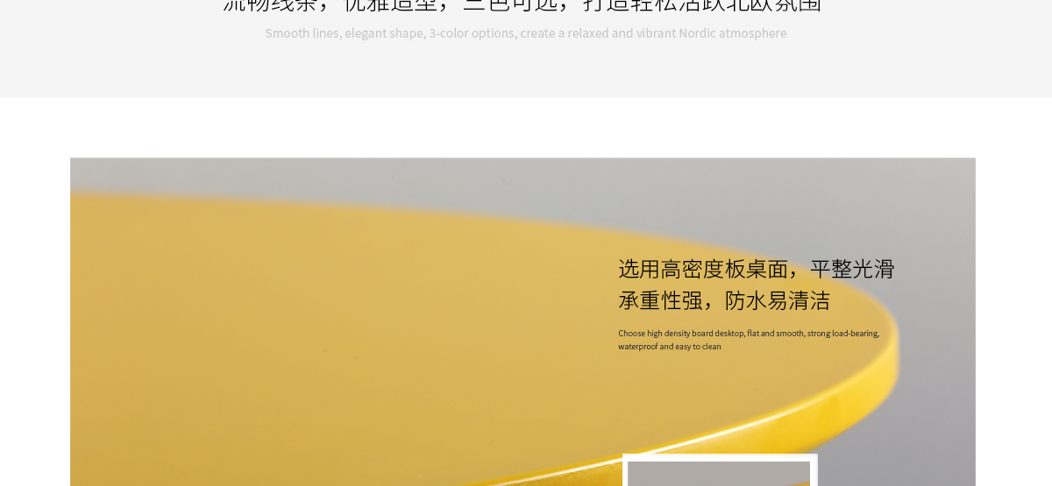Click the phrase "选用高密度板桌面" in the heading

click(702, 269)
